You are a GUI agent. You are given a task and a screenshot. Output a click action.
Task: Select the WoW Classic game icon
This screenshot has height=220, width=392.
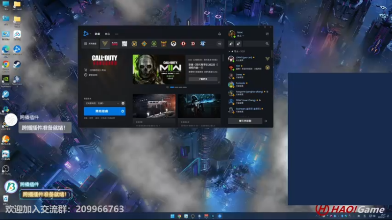click(154, 44)
